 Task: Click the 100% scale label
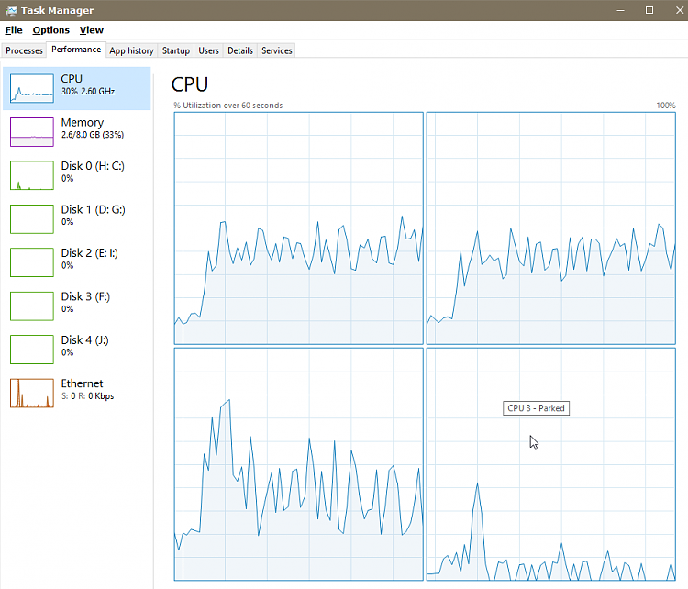(666, 106)
